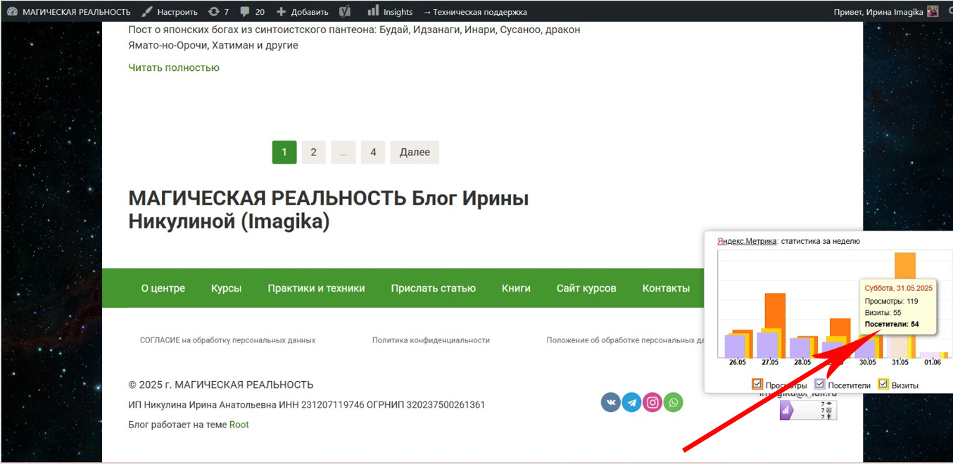Open the VK social network icon
Viewport: 953px width, 464px height.
[611, 403]
